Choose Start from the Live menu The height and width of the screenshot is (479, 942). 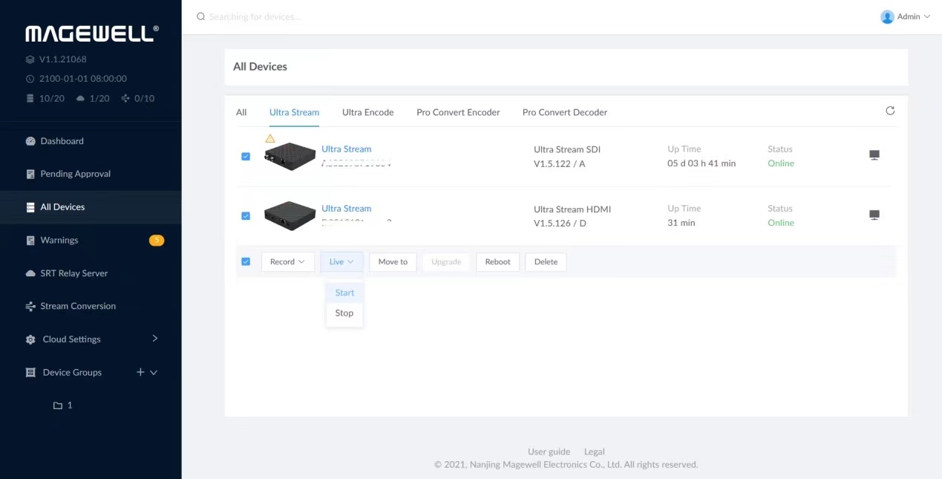(344, 293)
